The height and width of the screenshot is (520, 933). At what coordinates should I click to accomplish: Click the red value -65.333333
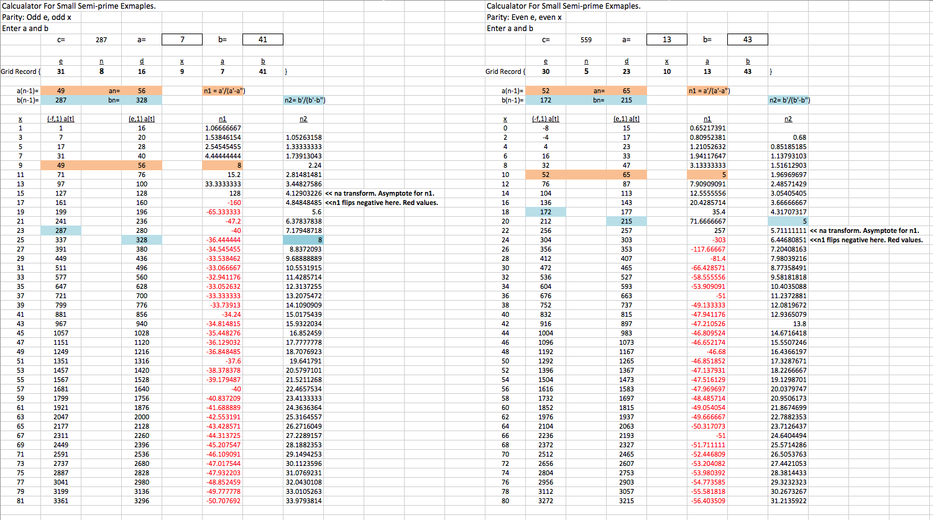(x=223, y=212)
